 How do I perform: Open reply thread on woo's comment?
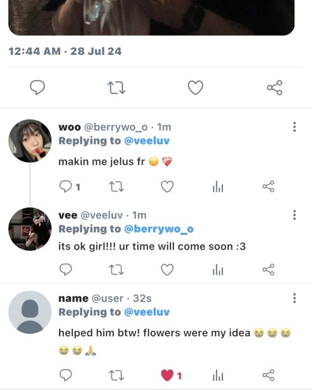point(70,187)
